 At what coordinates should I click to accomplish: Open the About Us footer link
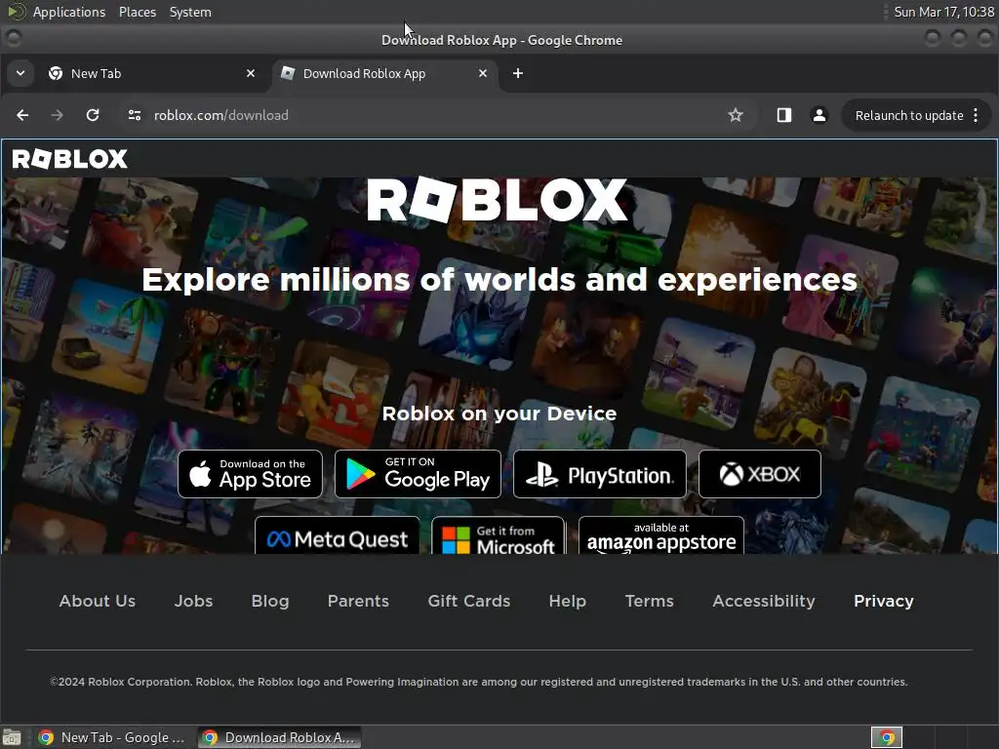(98, 601)
